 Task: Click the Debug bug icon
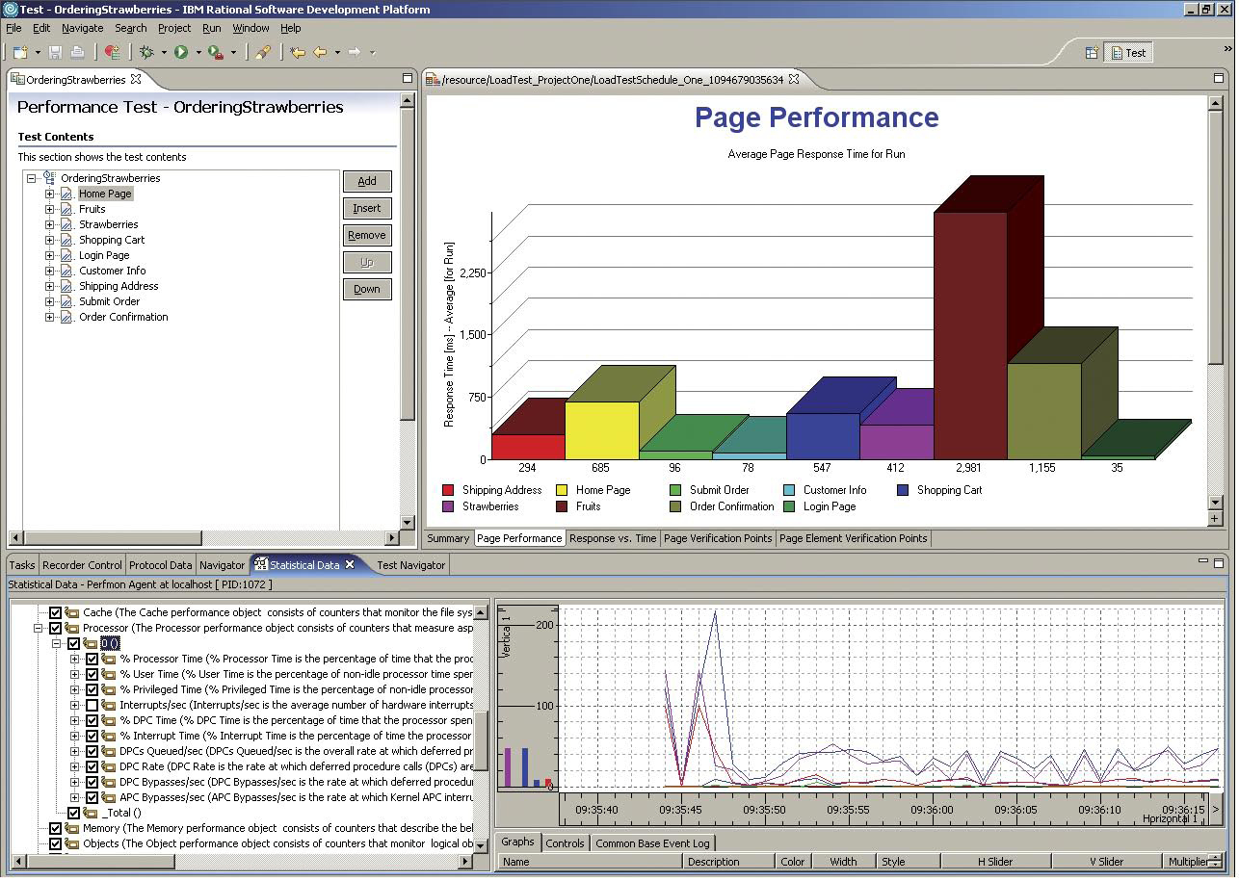click(146, 52)
